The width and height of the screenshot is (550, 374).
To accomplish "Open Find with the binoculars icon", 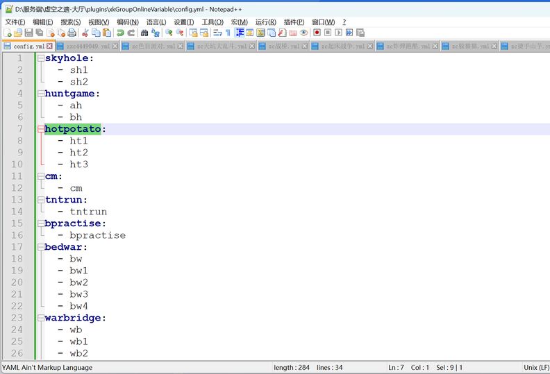I will click(x=144, y=33).
